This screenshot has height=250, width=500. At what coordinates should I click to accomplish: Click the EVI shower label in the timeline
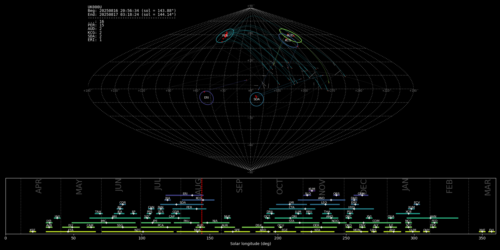[x=492, y=230]
